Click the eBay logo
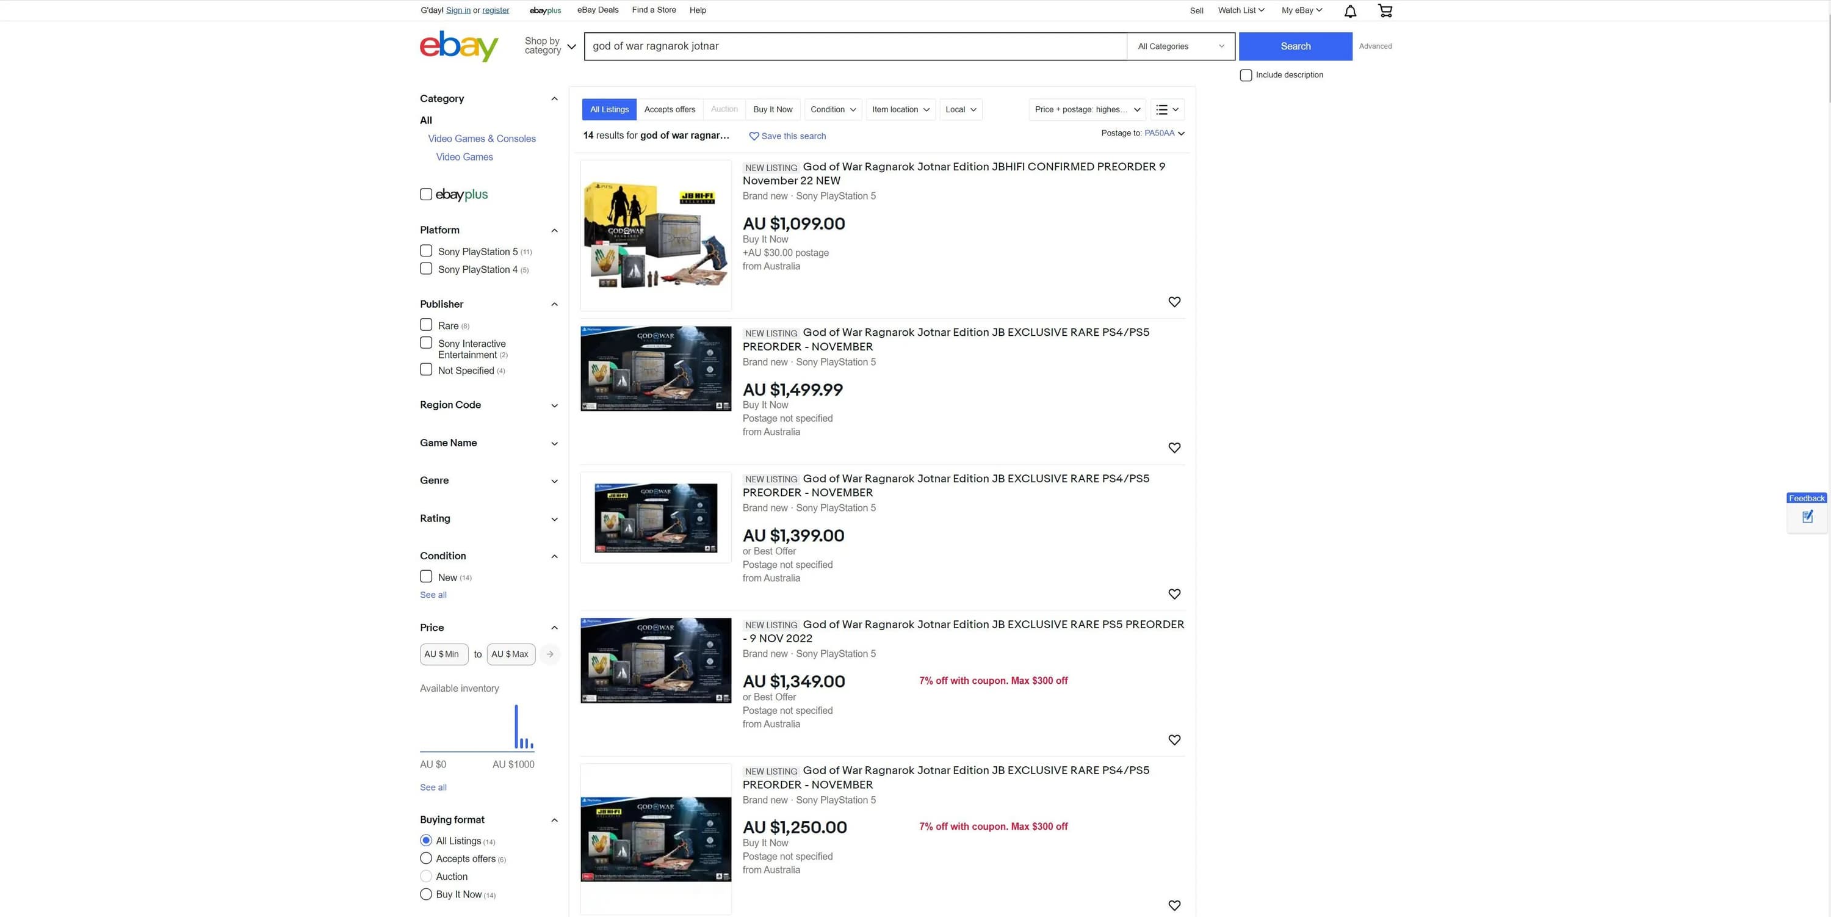The width and height of the screenshot is (1831, 917). 458,46
